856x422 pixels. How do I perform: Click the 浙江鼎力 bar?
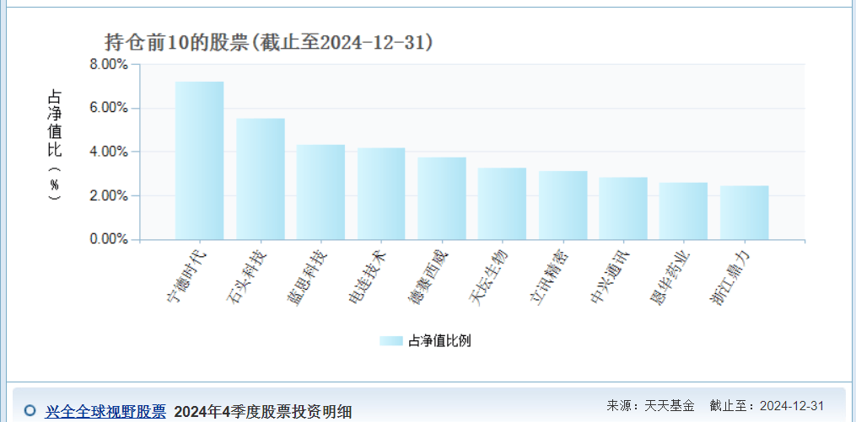[x=744, y=213]
